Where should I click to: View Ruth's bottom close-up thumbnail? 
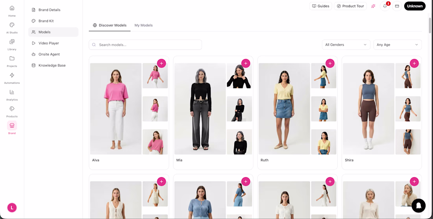pos(324,142)
